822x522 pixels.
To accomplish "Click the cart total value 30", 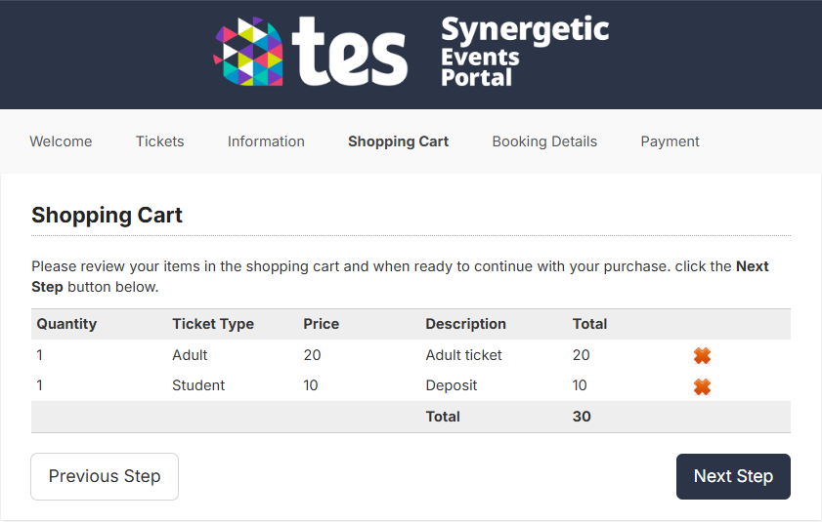I will click(582, 417).
